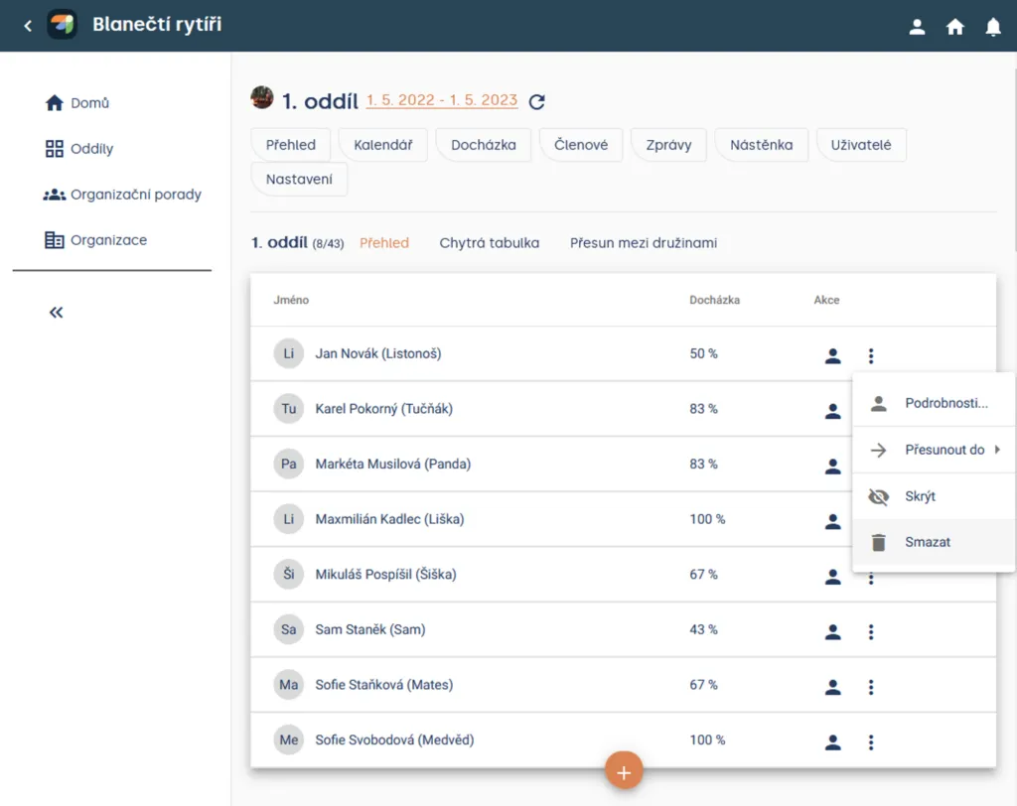The image size is (1017, 806).
Task: Click the back arrow in header
Action: pos(28,26)
